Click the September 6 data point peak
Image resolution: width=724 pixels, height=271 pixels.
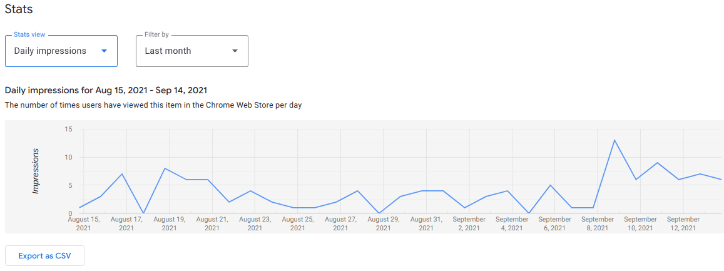[x=550, y=185]
